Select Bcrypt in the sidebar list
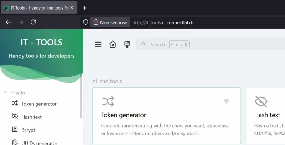This screenshot has height=145, width=285. pyautogui.click(x=28, y=130)
